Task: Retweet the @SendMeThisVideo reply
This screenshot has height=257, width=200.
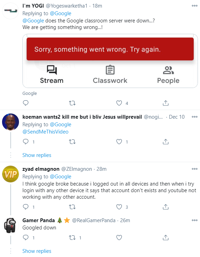Action: pyautogui.click(x=72, y=142)
